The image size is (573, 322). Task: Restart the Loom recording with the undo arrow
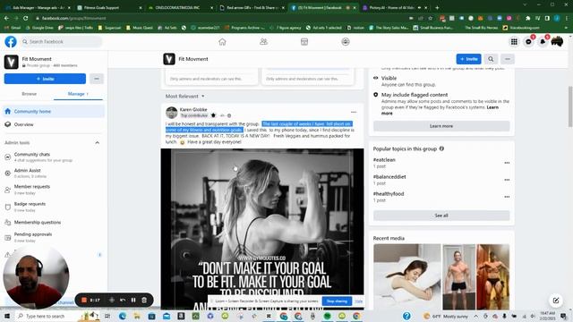pos(123,301)
